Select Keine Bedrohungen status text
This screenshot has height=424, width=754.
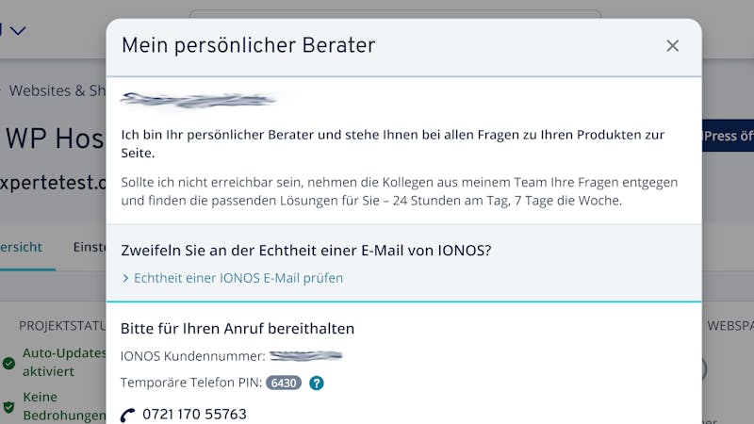point(64,406)
